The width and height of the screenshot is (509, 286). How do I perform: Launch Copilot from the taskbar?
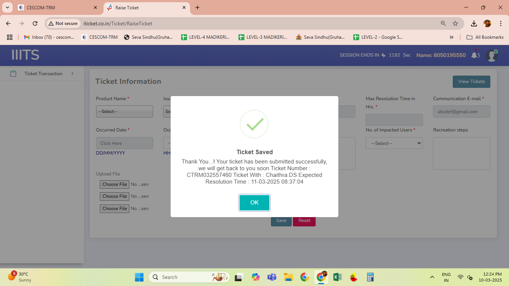coord(255,277)
